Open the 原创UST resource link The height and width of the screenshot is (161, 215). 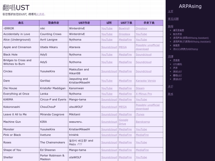tap(177, 79)
